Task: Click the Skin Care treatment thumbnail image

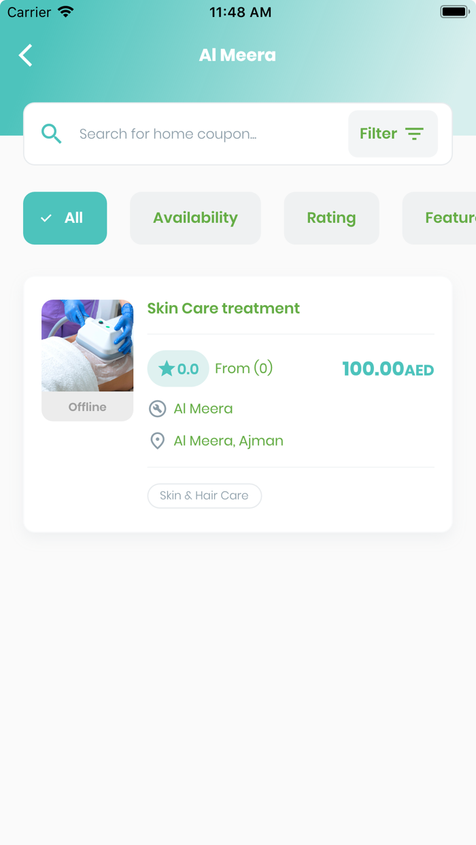Action: (x=87, y=345)
